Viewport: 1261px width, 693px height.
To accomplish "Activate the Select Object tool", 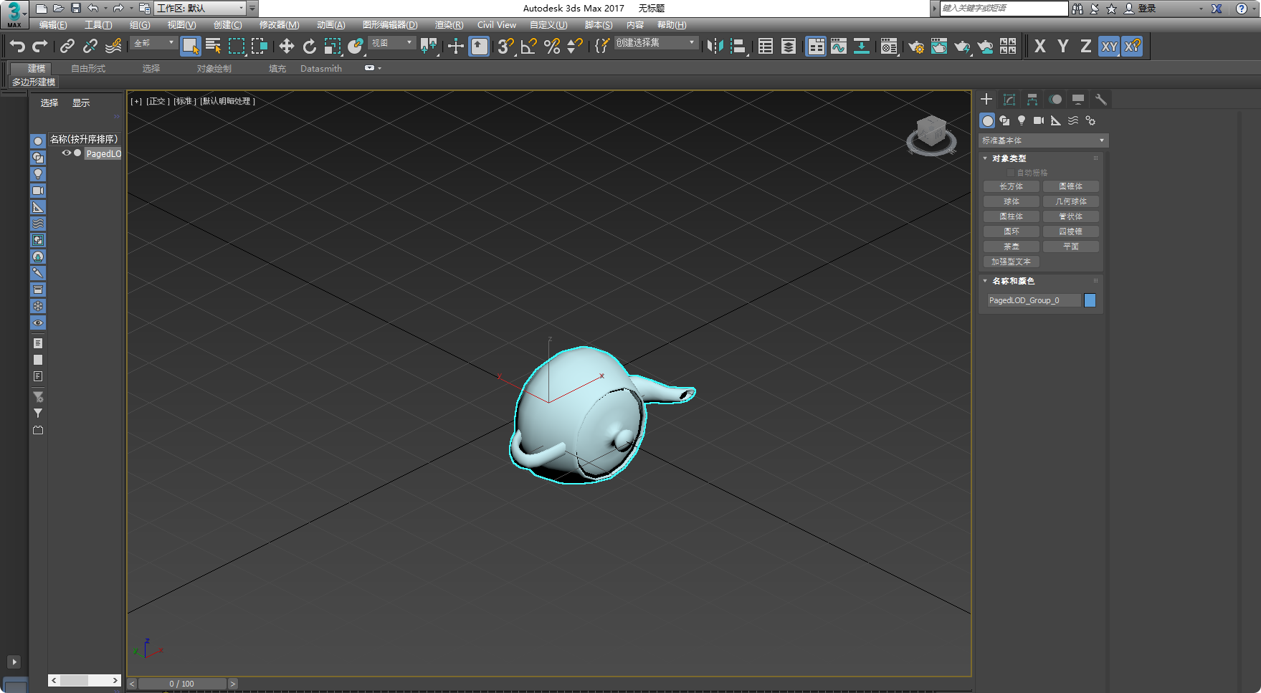I will 190,47.
